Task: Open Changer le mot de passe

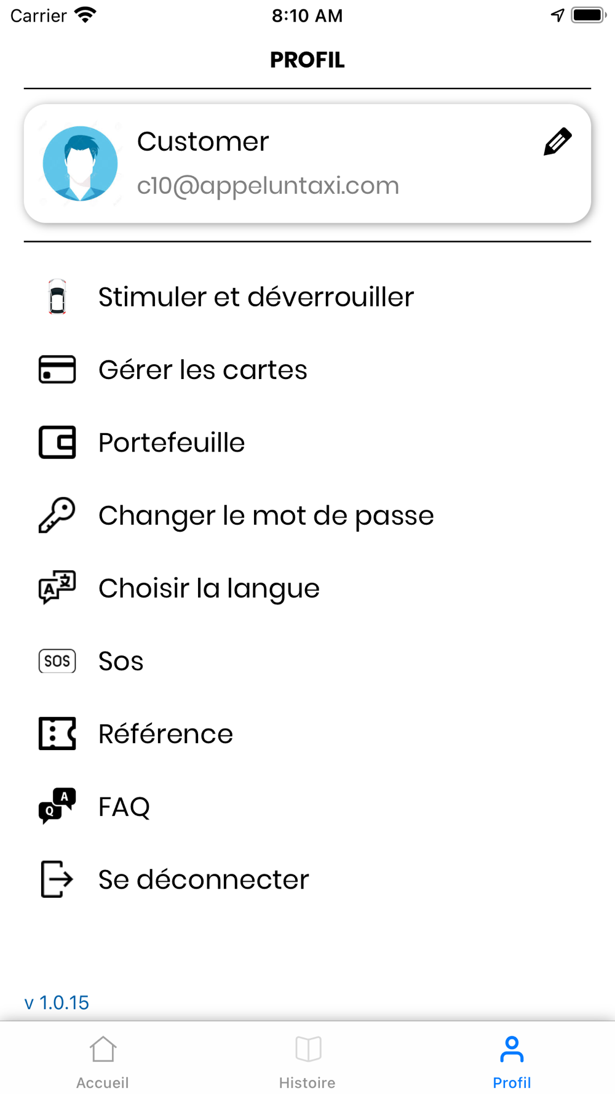Action: pos(307,515)
